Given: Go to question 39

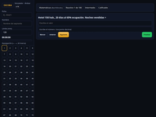Looking at the screenshot, I should (16, 85).
